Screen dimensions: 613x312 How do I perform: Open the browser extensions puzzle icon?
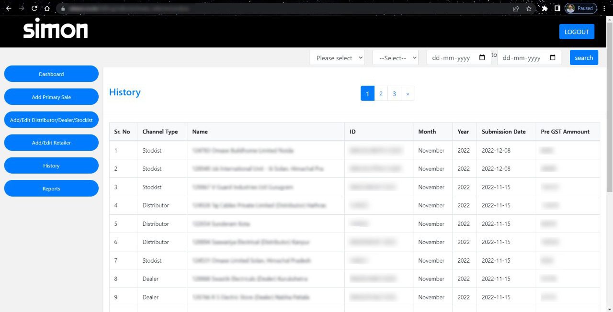pos(545,8)
